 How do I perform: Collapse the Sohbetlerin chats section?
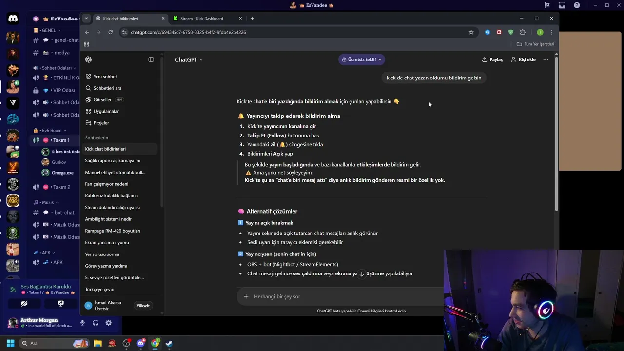(x=97, y=138)
